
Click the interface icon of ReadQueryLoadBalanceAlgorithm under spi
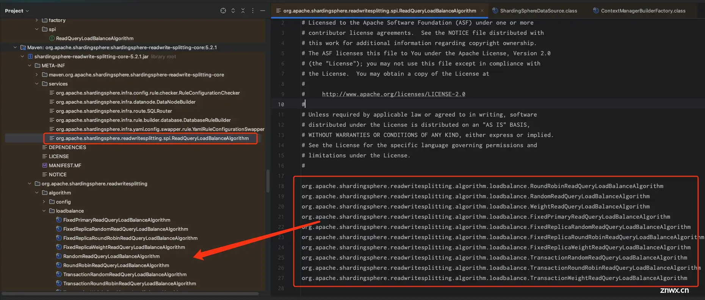click(x=52, y=38)
